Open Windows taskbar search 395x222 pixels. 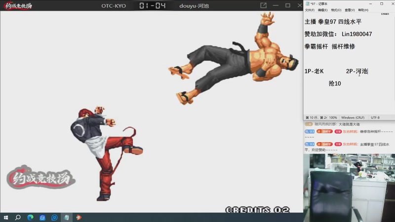[x=18, y=217]
